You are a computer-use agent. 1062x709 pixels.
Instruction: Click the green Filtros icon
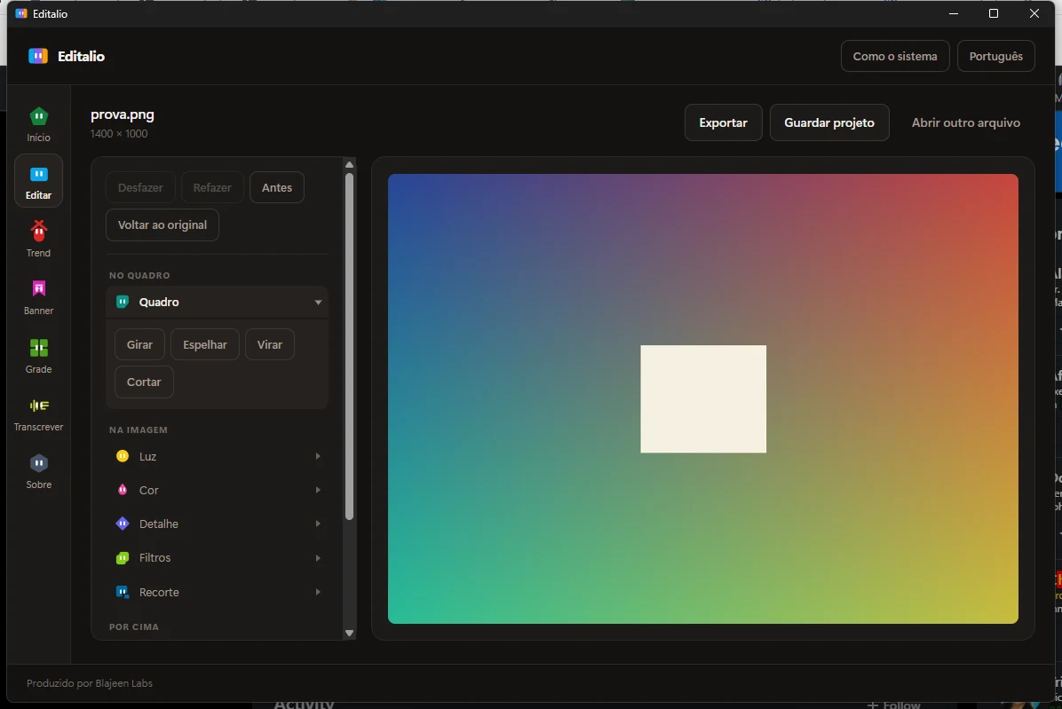[x=123, y=557]
